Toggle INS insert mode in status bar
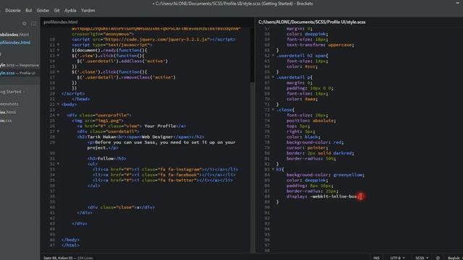Screen dimensions: 463x260 click(376, 258)
